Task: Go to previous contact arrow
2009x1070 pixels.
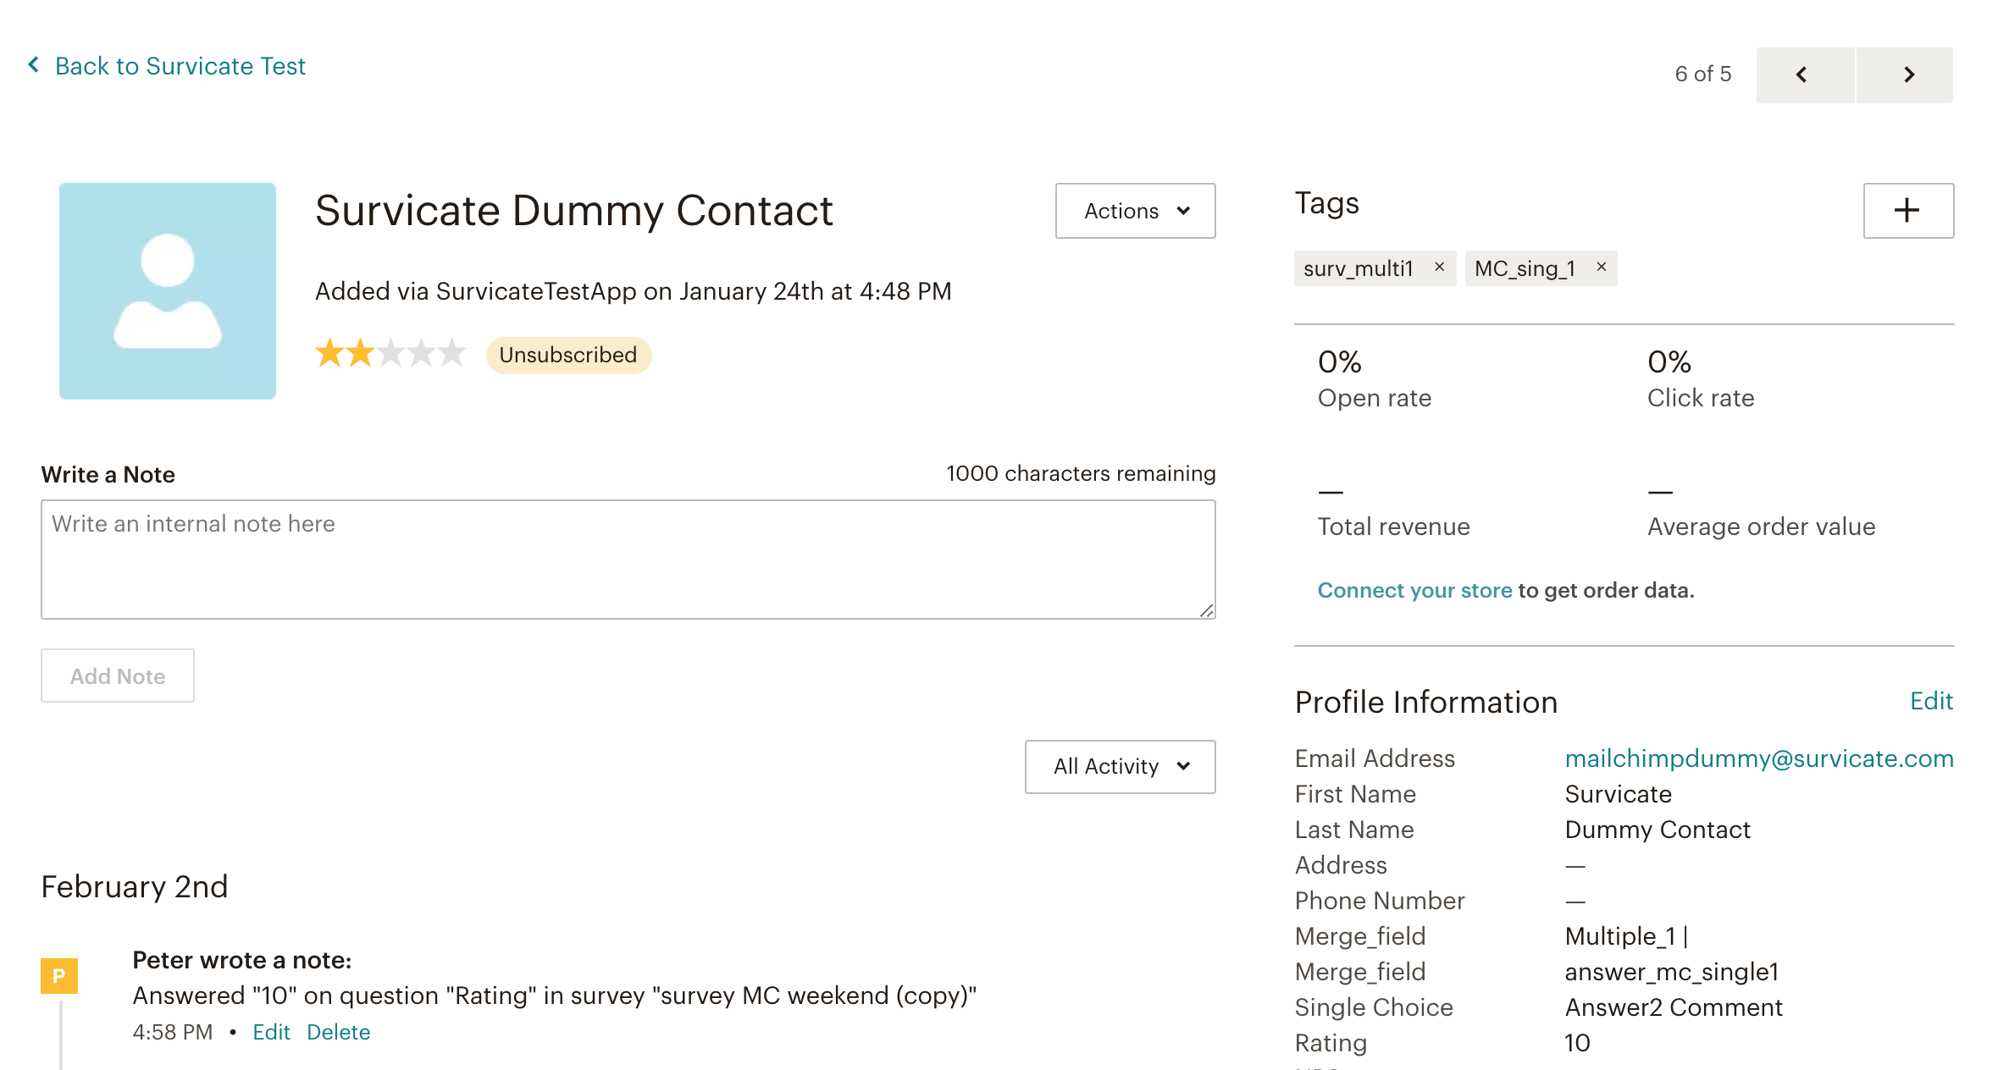Action: [x=1805, y=75]
